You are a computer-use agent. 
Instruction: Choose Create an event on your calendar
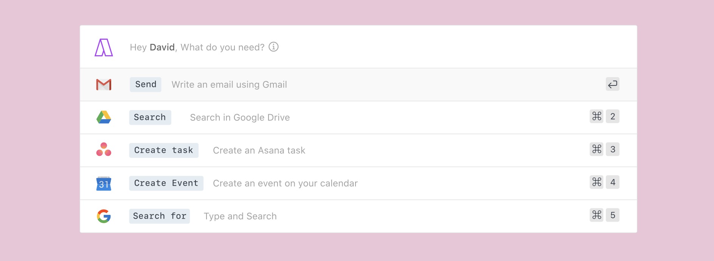tap(285, 183)
